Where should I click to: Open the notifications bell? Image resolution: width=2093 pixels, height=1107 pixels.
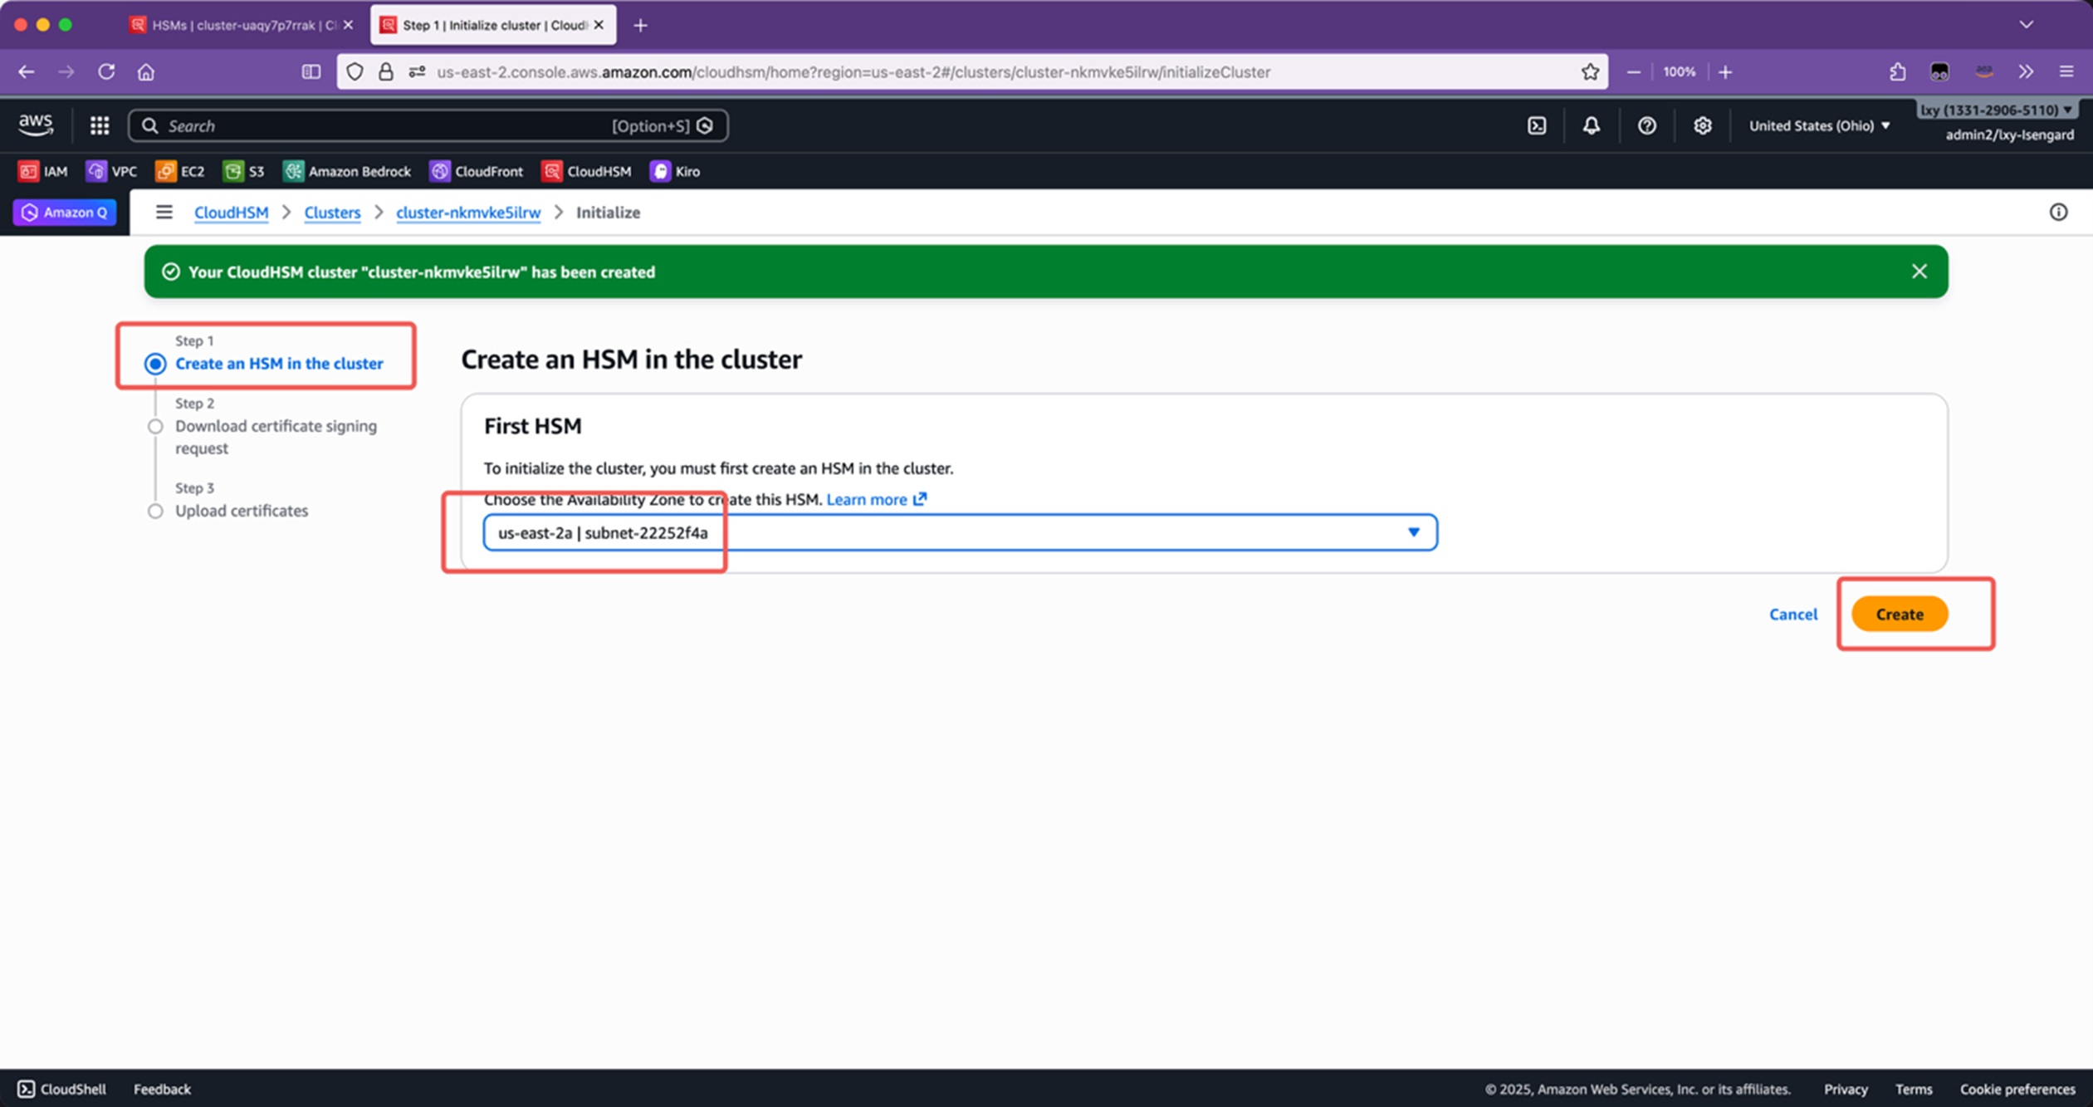pyautogui.click(x=1591, y=125)
